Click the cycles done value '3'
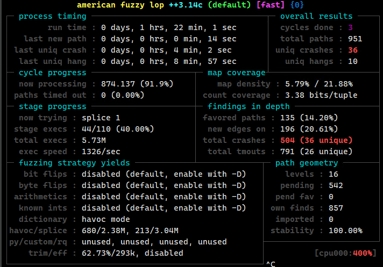 coord(350,27)
